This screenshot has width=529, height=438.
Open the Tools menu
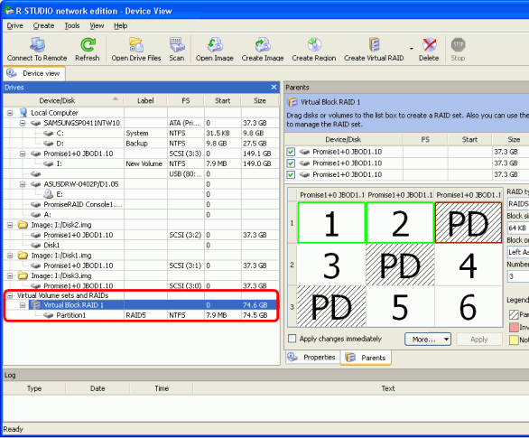click(72, 25)
